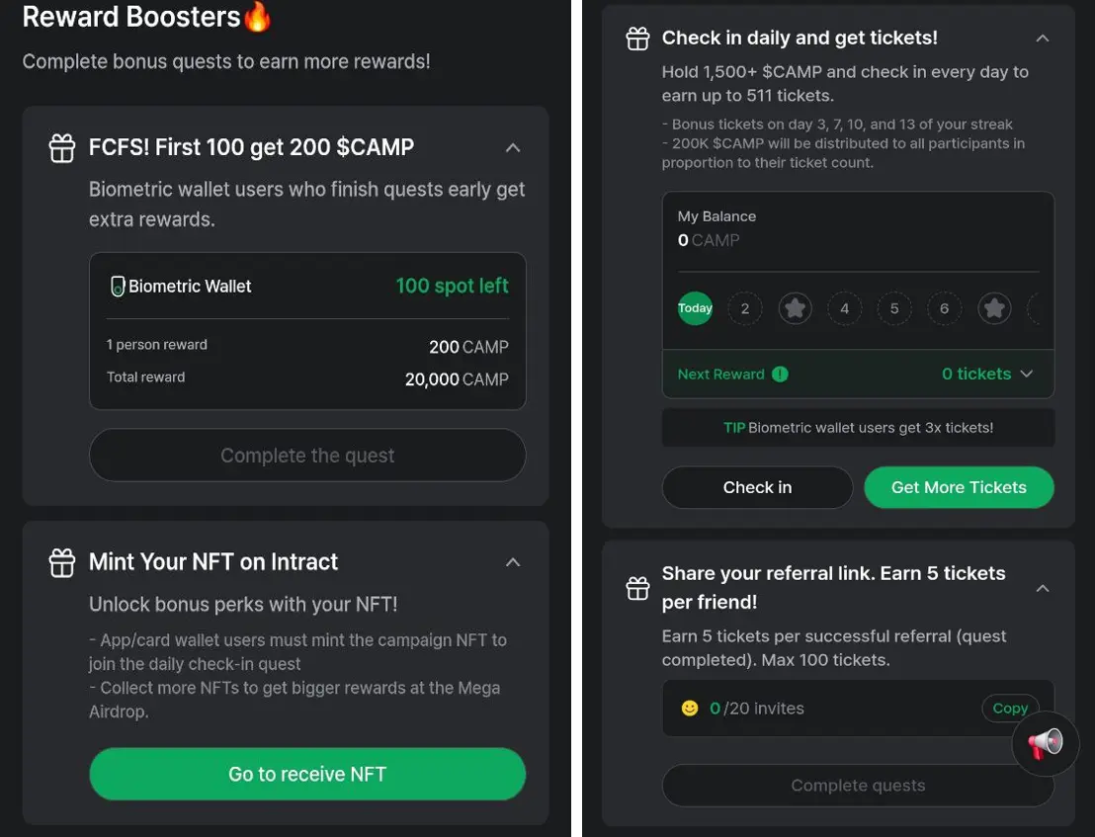Click the Go to receive NFT button

pos(307,774)
